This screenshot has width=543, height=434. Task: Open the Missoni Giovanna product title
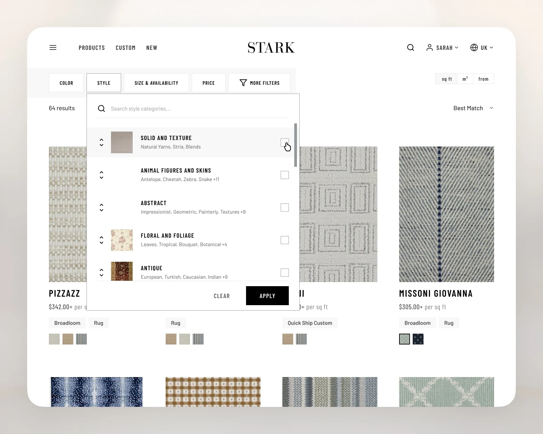(x=436, y=293)
